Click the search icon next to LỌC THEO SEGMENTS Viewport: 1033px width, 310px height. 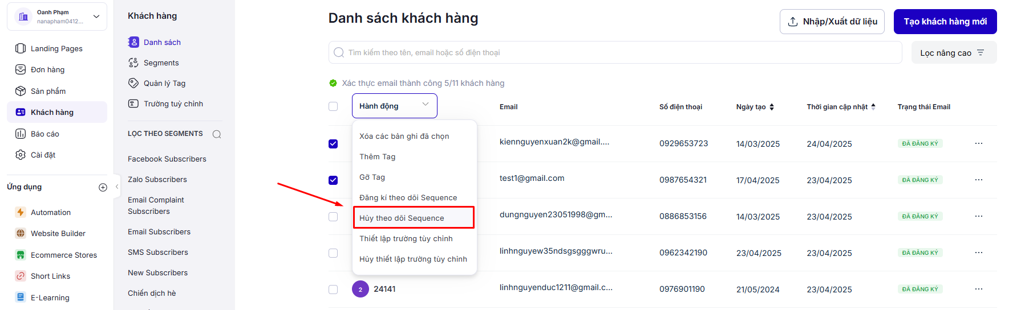(217, 134)
